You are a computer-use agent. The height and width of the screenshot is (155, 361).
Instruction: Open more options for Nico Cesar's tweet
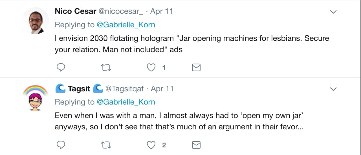(333, 12)
